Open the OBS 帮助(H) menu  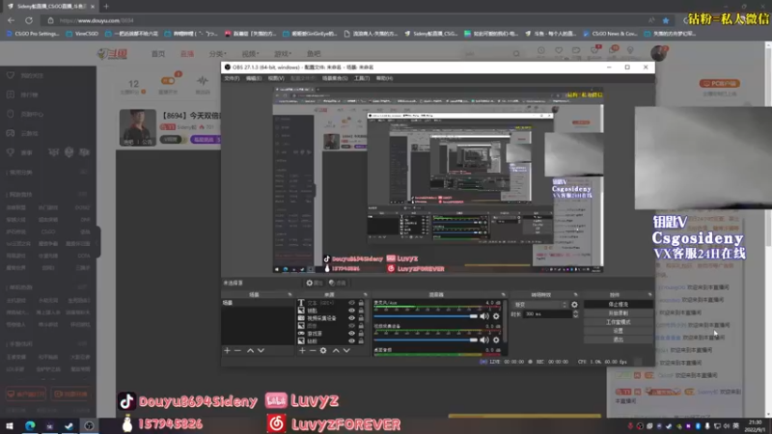(384, 78)
